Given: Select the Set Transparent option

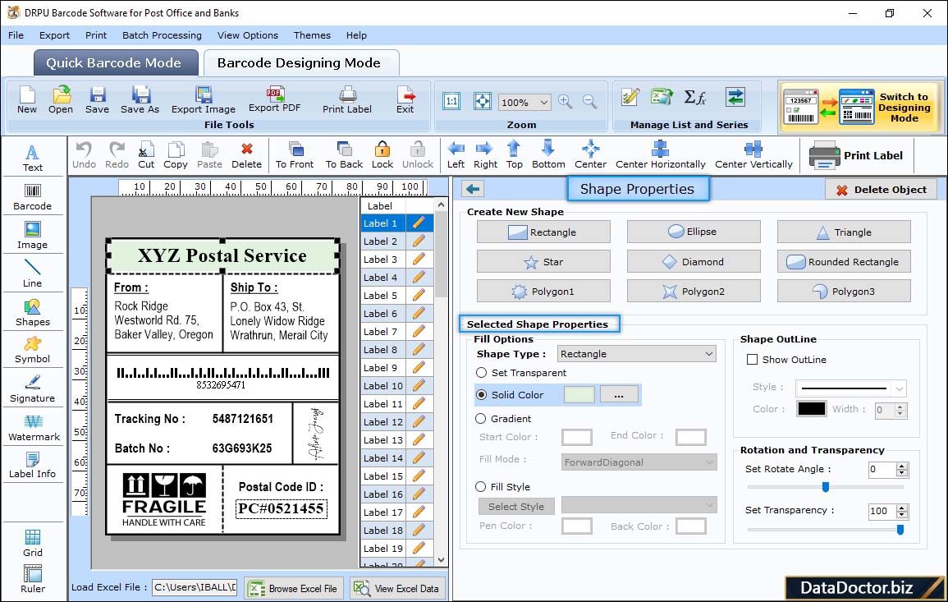Looking at the screenshot, I should [x=481, y=373].
